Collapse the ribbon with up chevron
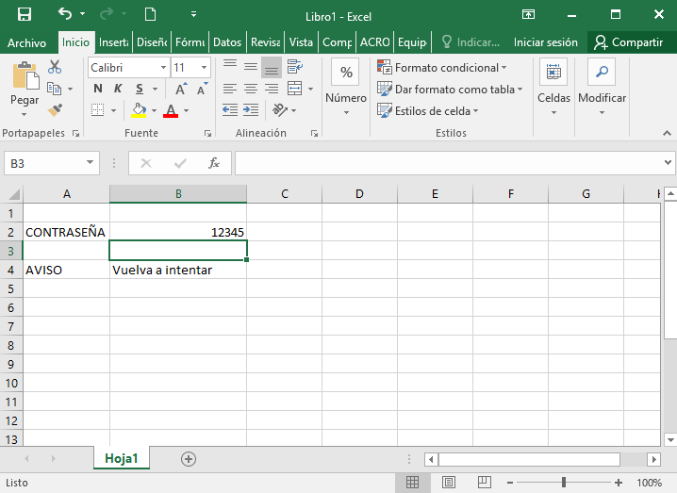Viewport: 677px width, 493px height. point(667,134)
